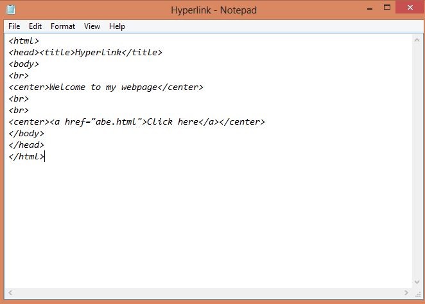Click the vertical scrollbar up arrow
425x304 pixels.
click(x=417, y=40)
